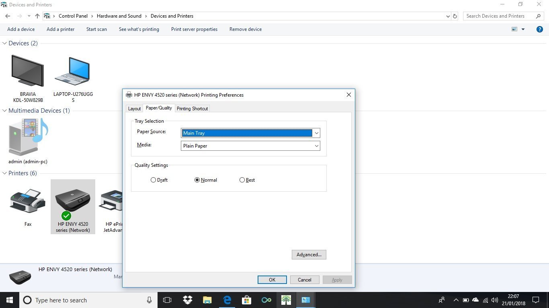Click the battery tray icon
The image size is (549, 308).
(x=466, y=300)
